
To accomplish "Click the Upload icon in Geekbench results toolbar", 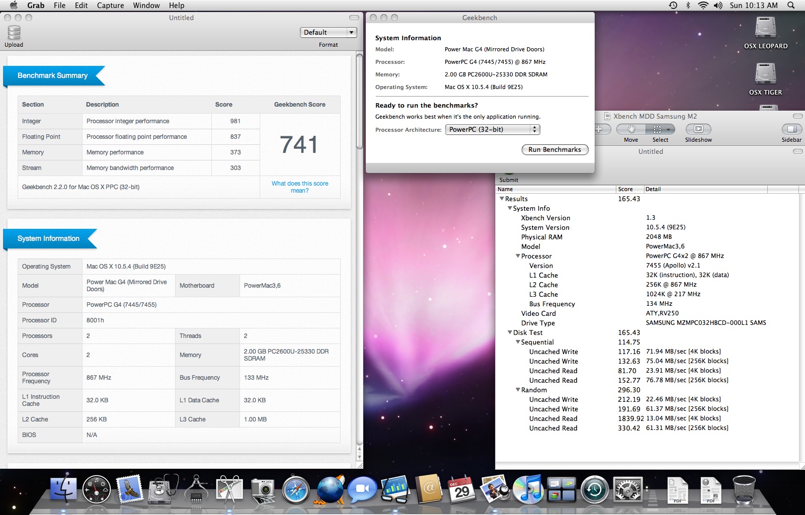I will [14, 33].
